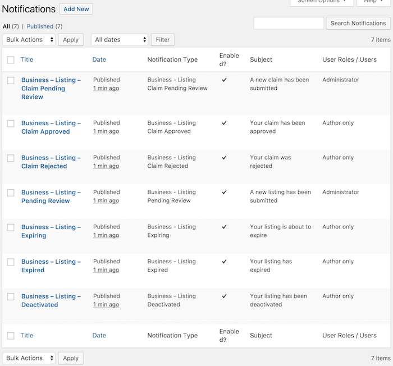The height and width of the screenshot is (366, 393).
Task: Open Business – Listing – Claim Rejected notification
Action: click(x=51, y=162)
